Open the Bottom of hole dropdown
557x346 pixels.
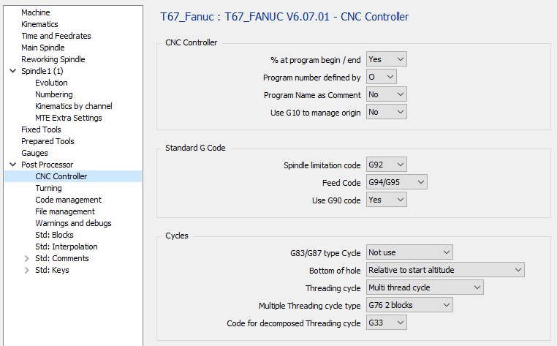point(444,270)
